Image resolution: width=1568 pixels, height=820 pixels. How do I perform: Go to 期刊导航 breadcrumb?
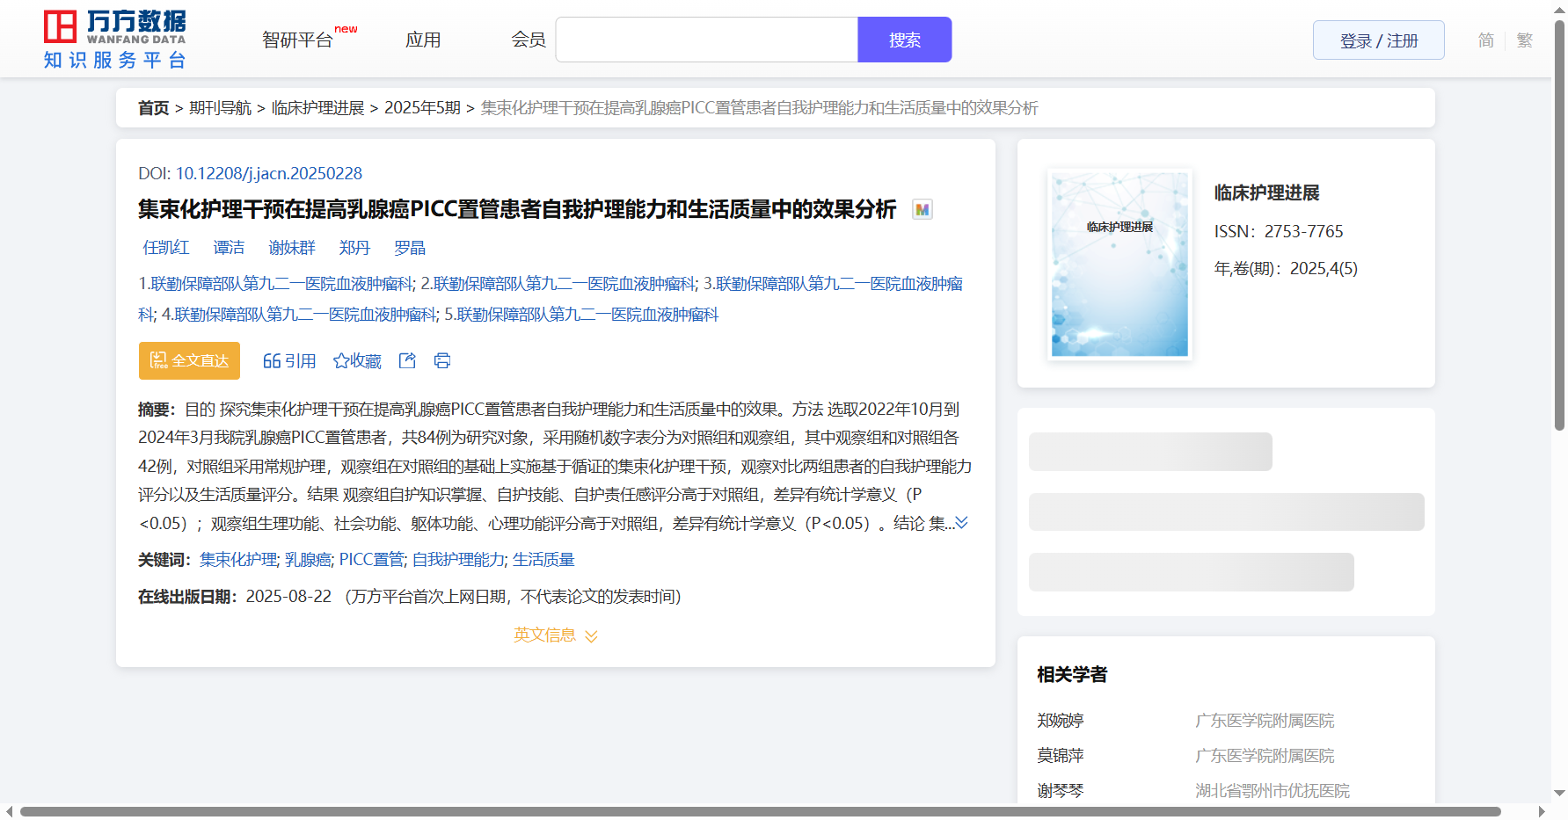pyautogui.click(x=220, y=108)
